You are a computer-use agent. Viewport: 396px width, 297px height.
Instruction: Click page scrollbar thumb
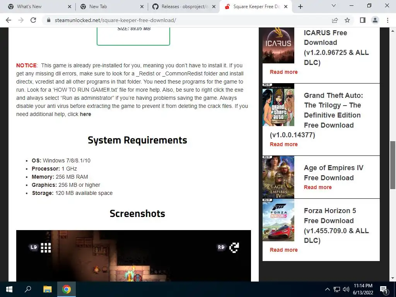pyautogui.click(x=393, y=165)
